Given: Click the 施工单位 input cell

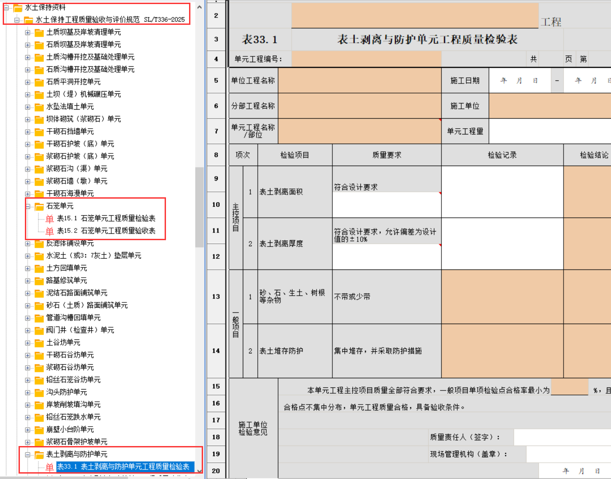Looking at the screenshot, I should (x=550, y=106).
